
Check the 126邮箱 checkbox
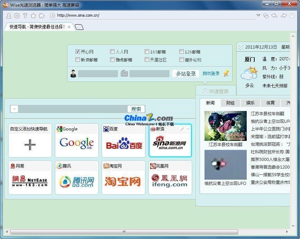181,51
